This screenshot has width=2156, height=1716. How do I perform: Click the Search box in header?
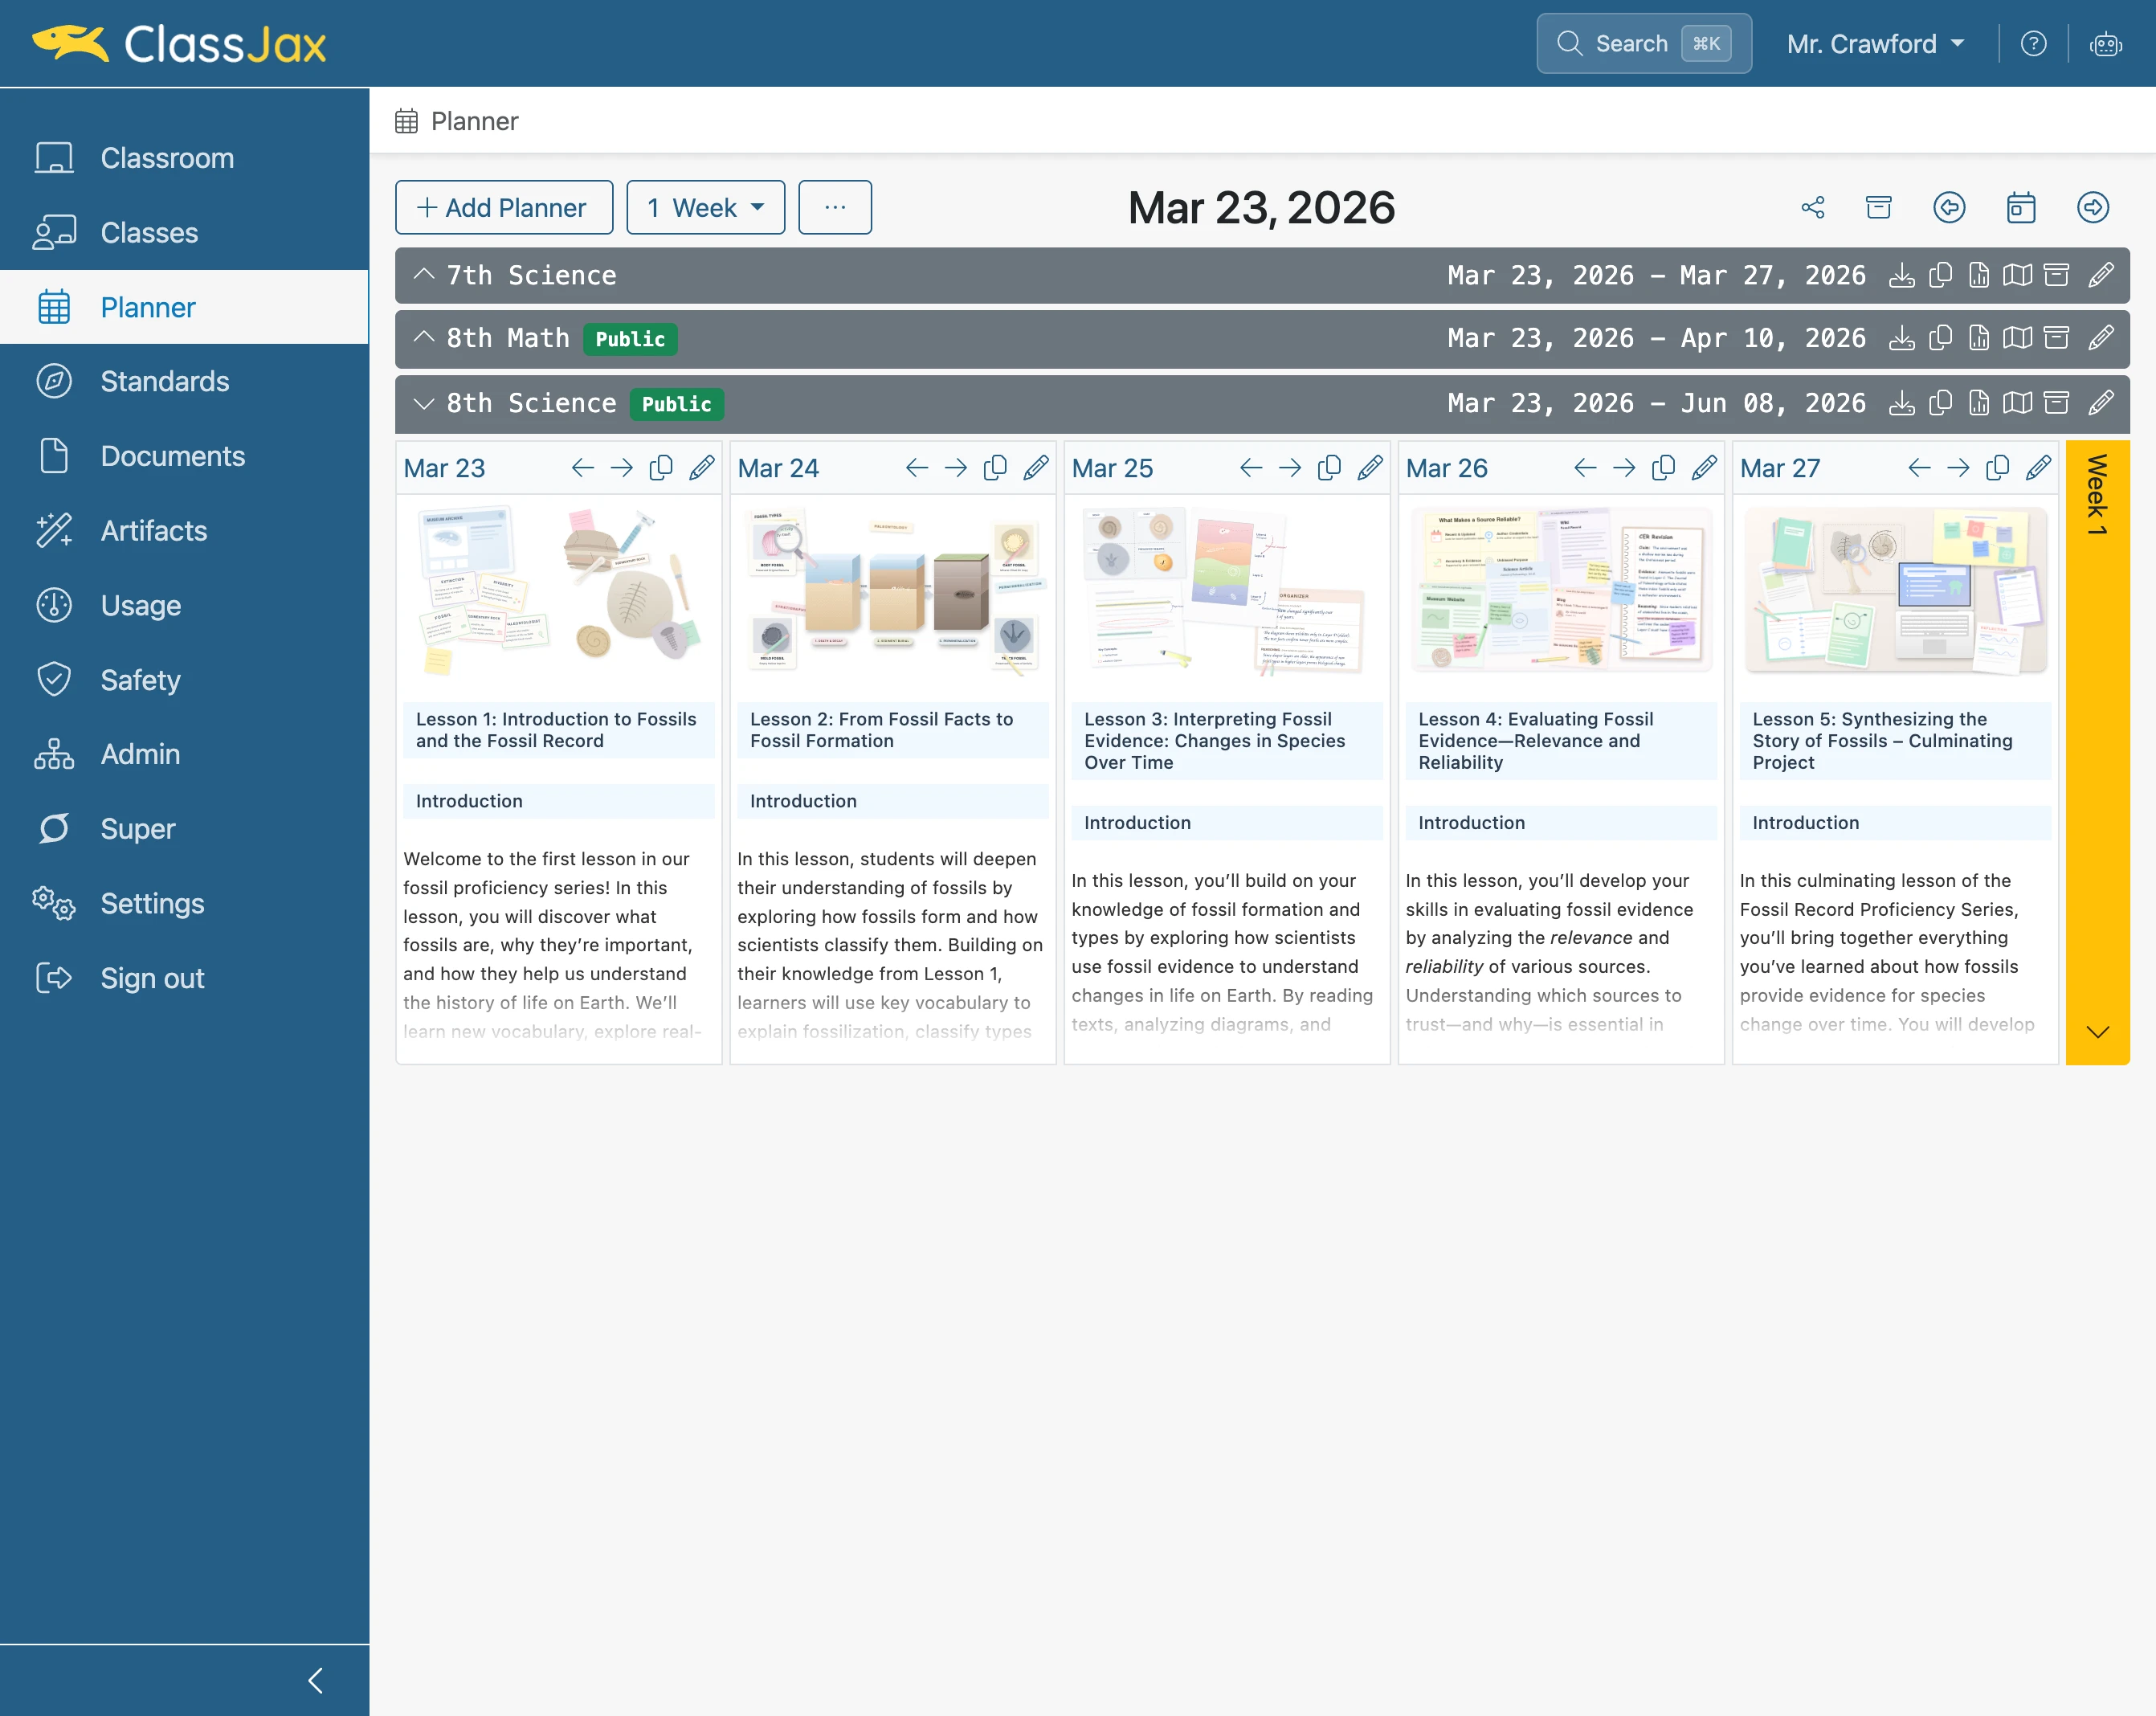tap(1644, 43)
